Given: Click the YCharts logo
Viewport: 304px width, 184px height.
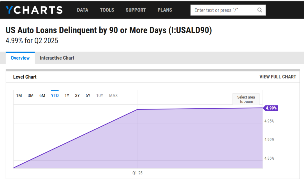Looking at the screenshot, I should (x=34, y=10).
